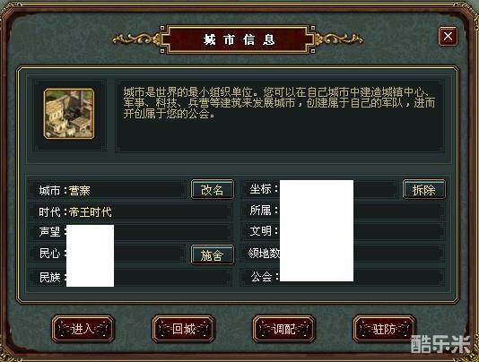Open the 调配 allocation button
This screenshot has width=479, height=362.
283,329
